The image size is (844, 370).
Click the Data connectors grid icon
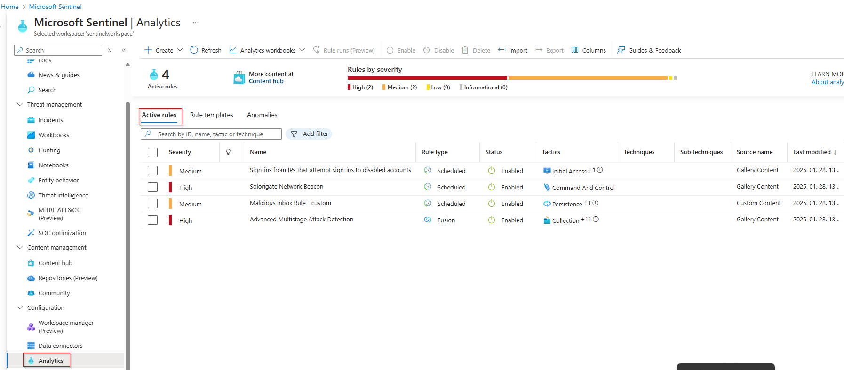point(31,346)
